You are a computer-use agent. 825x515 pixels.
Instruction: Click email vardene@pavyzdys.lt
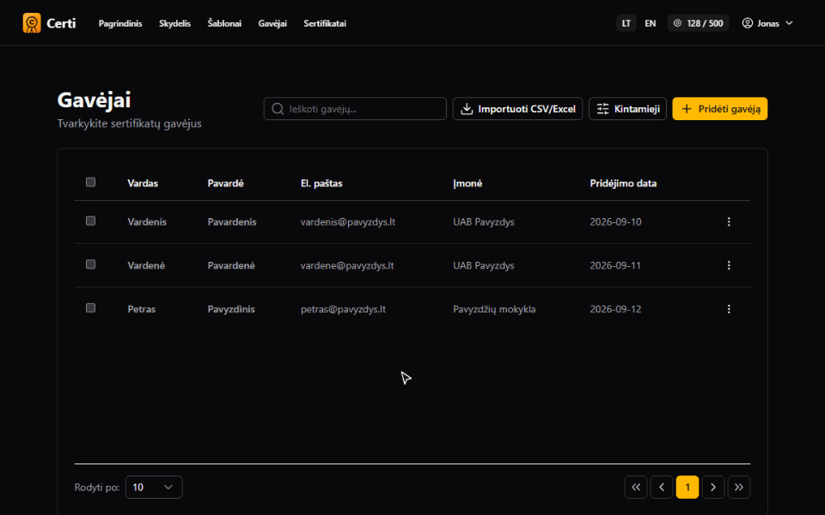click(x=347, y=265)
